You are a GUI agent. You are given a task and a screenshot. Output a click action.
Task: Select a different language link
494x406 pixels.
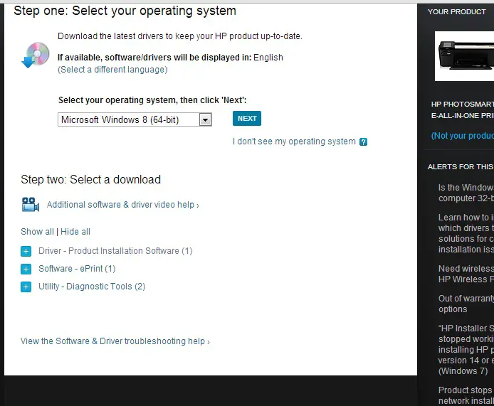(112, 70)
